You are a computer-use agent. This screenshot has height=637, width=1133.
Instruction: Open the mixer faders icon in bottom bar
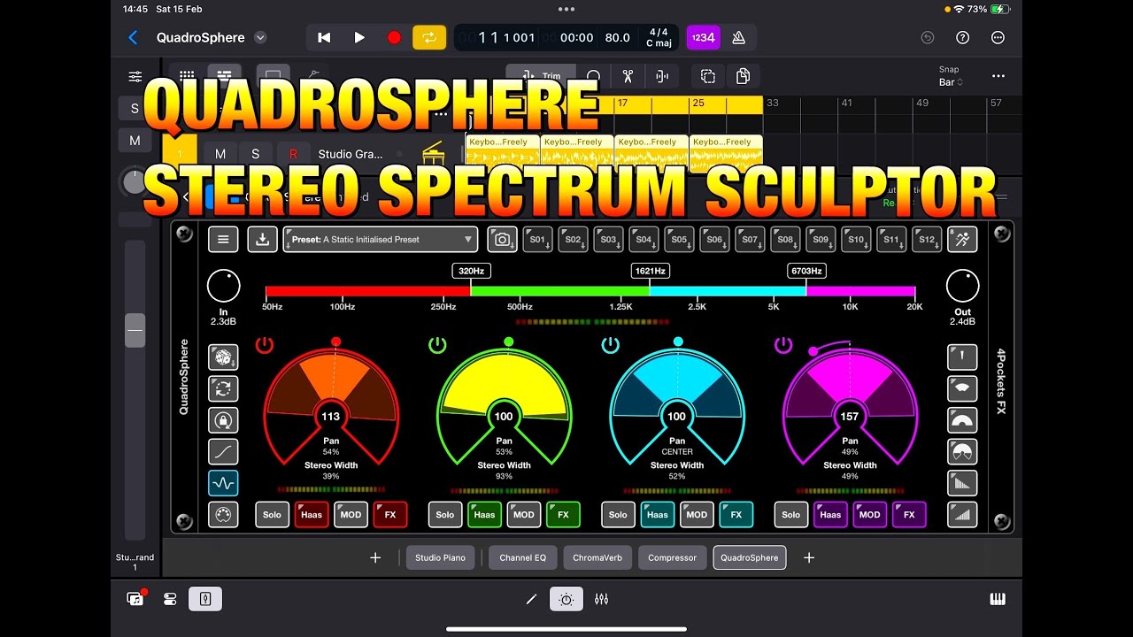click(x=602, y=599)
